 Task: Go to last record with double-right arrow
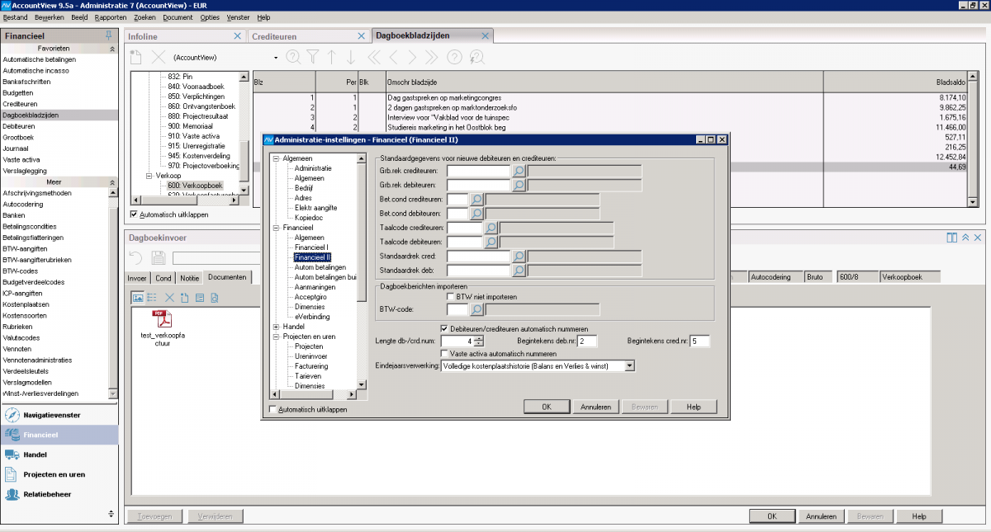pos(433,57)
